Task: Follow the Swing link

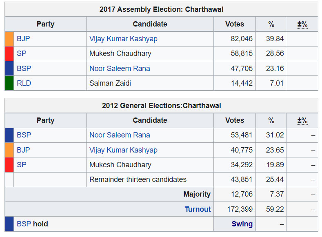Action: click(242, 224)
